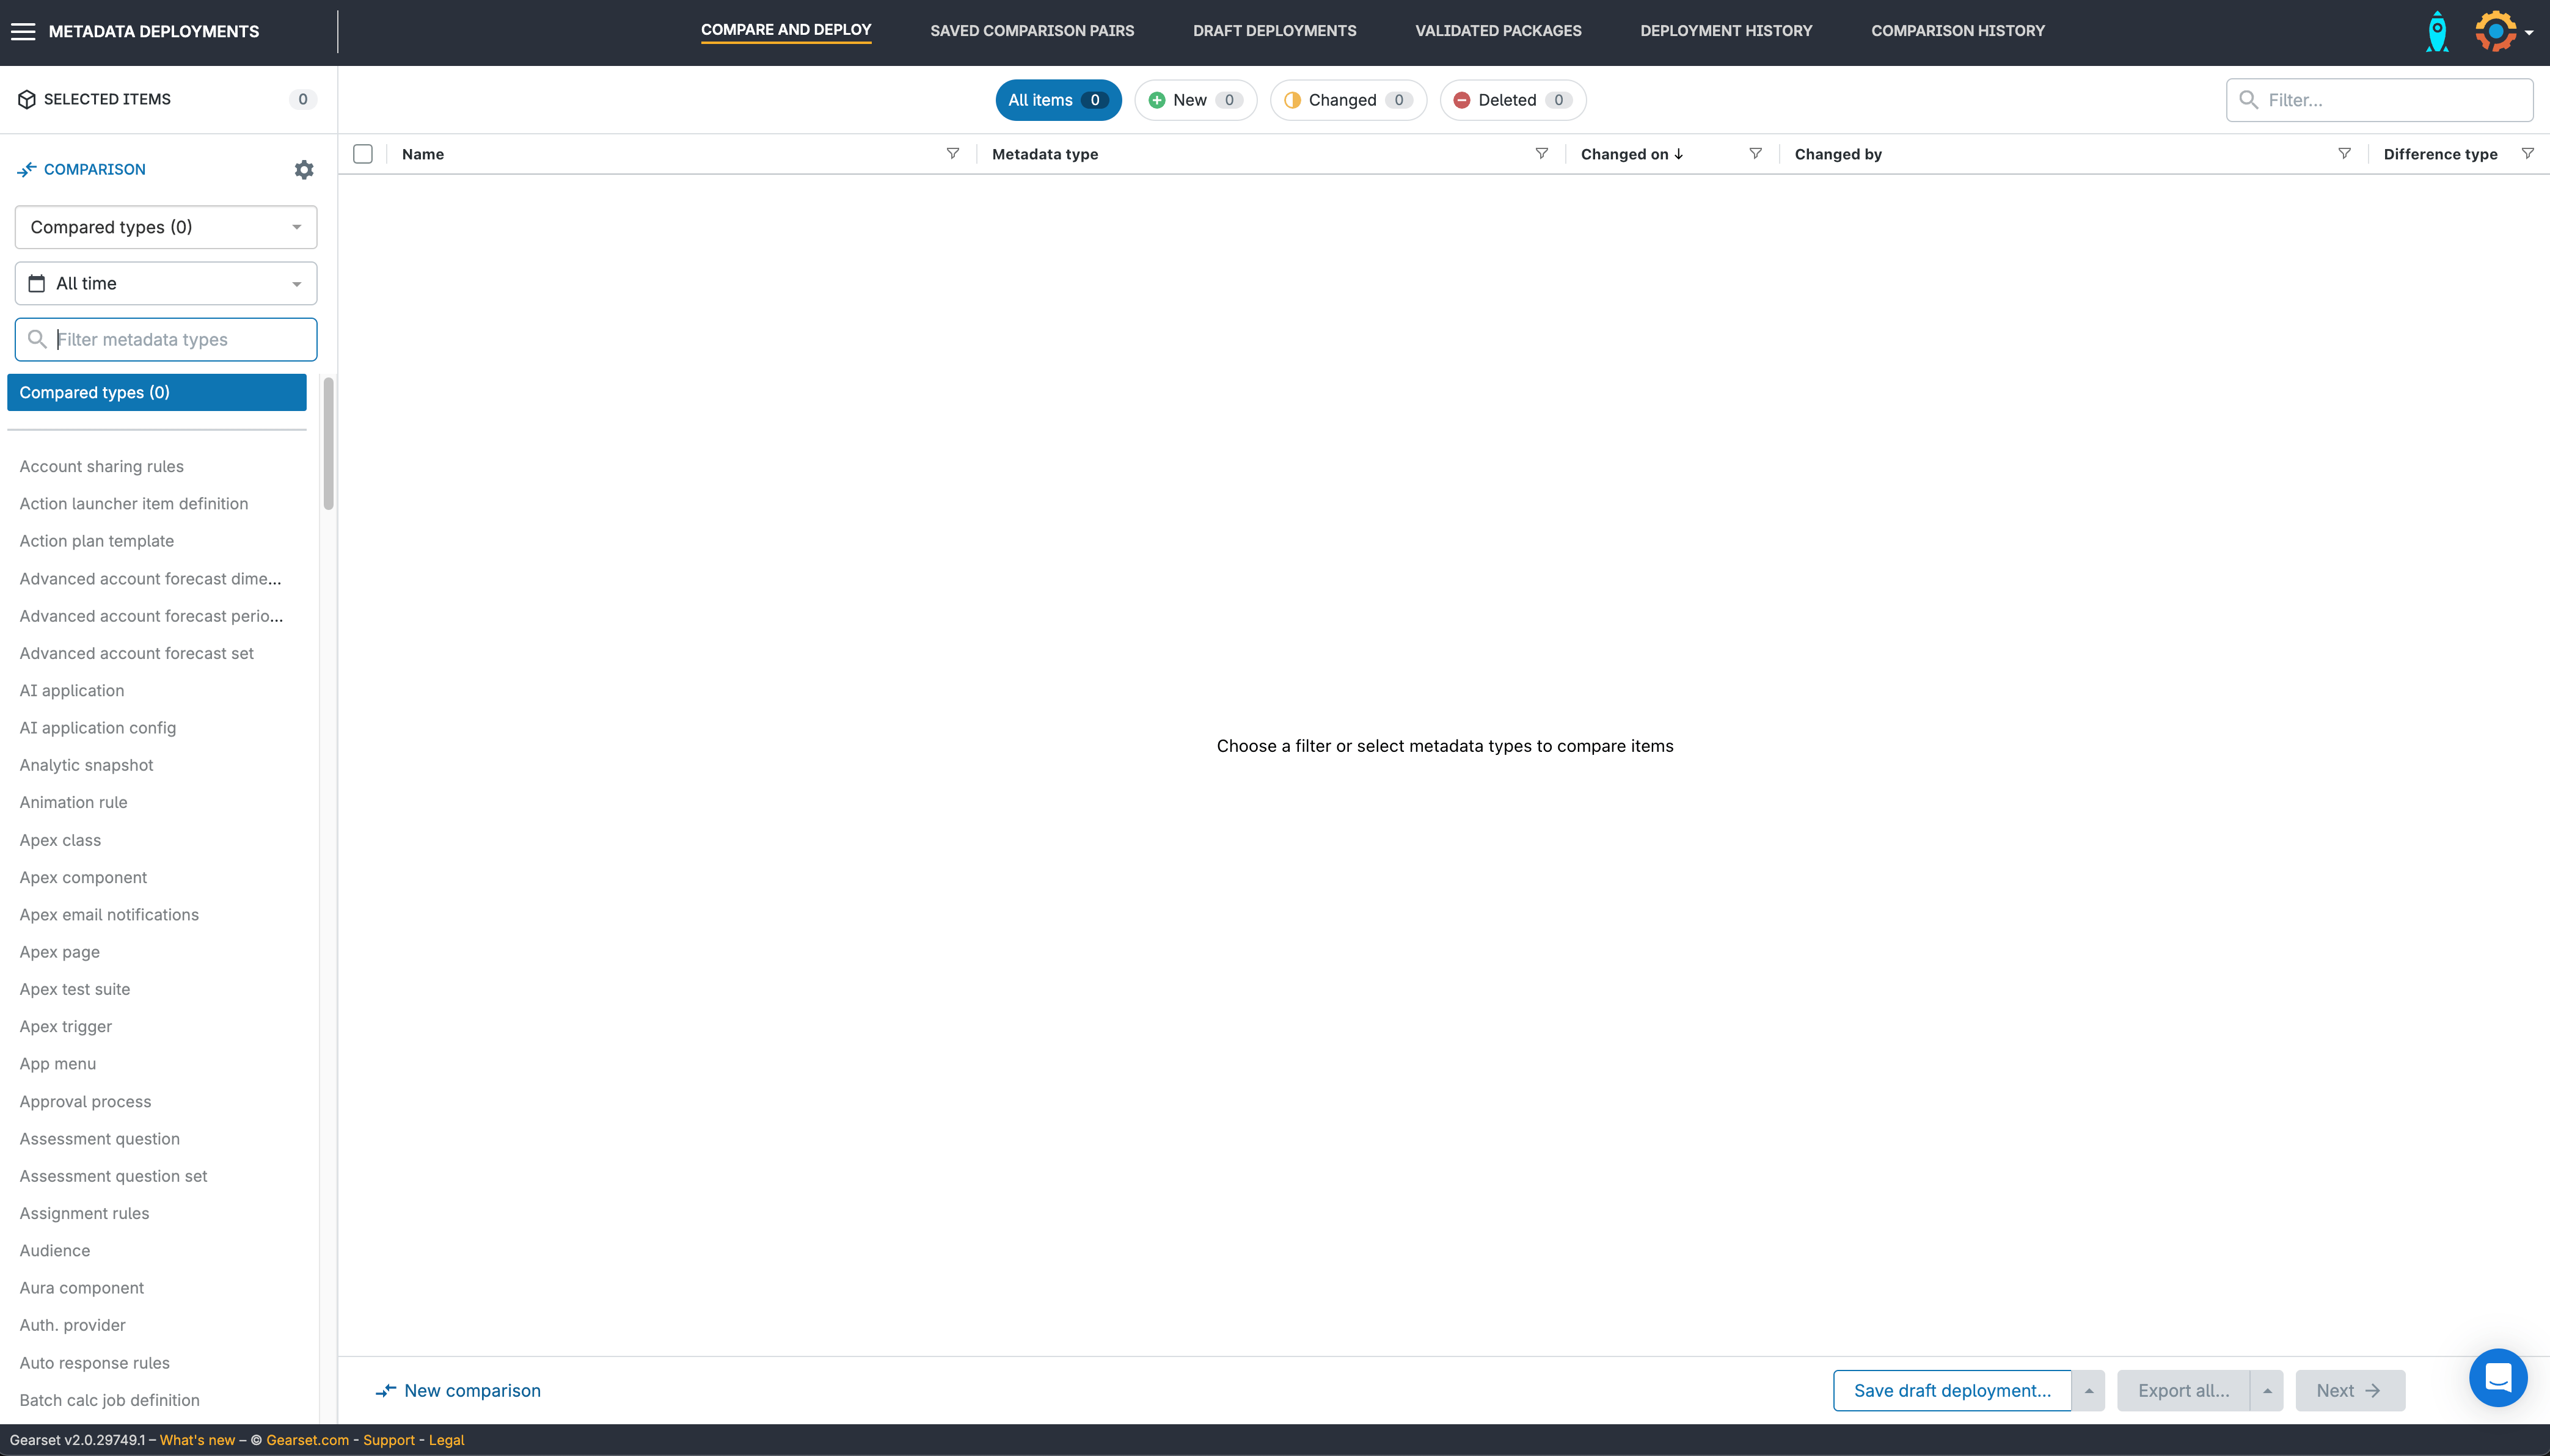
Task: Click the Difference type filter icon
Action: 2527,154
